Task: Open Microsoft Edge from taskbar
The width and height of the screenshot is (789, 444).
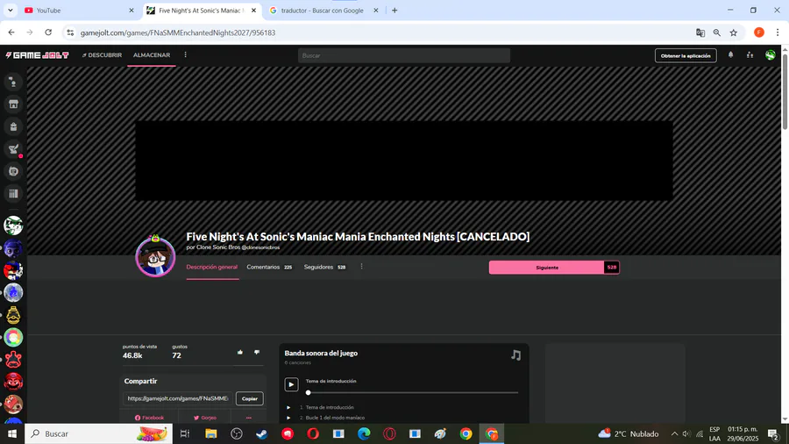Action: click(364, 434)
